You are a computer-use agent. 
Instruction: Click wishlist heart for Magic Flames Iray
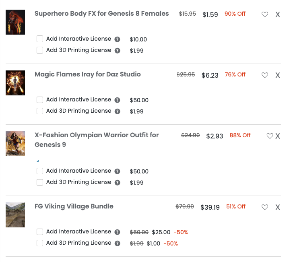264,75
